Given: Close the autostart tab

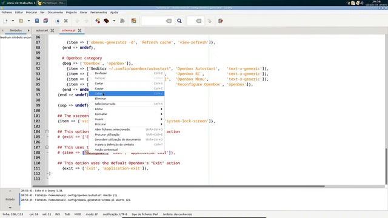Looking at the screenshot, I should (52, 30).
